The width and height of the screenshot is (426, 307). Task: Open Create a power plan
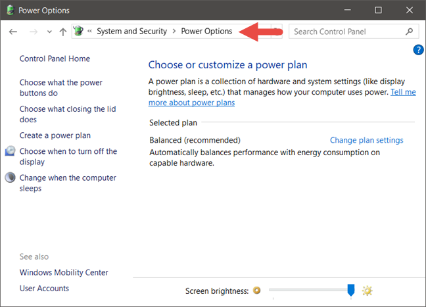[x=55, y=135]
